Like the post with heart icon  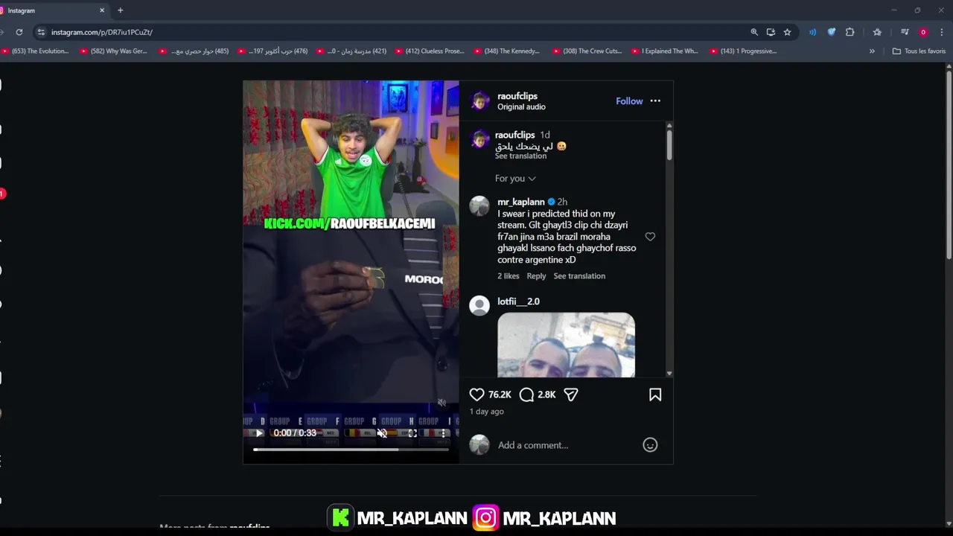pos(476,395)
